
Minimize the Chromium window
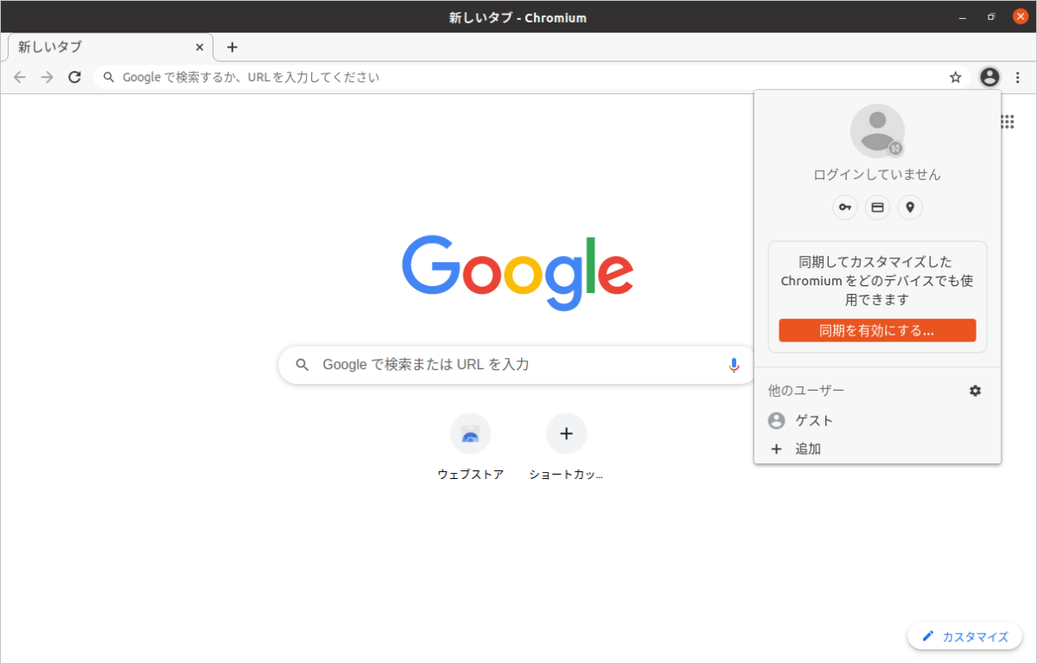(963, 16)
